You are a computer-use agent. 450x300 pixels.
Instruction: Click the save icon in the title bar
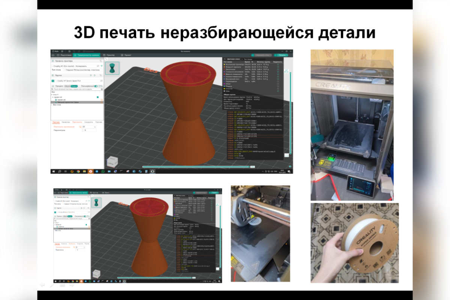tap(70, 51)
